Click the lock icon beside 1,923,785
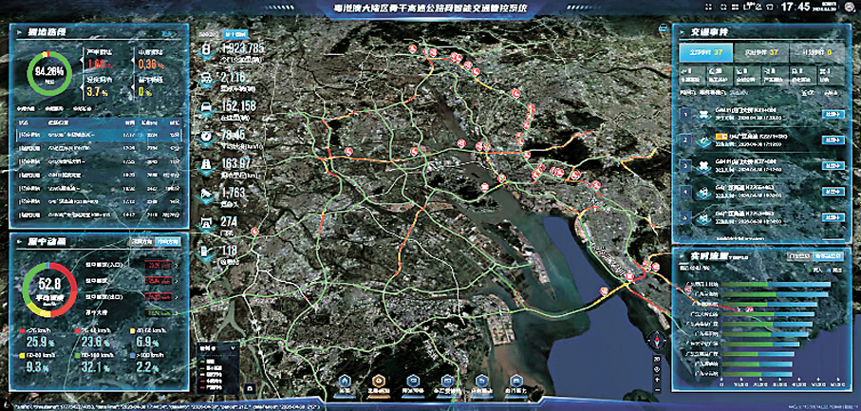The width and height of the screenshot is (861, 411). click(205, 48)
